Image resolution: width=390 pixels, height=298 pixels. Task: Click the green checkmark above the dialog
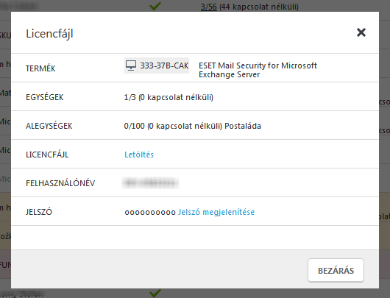pos(155,6)
